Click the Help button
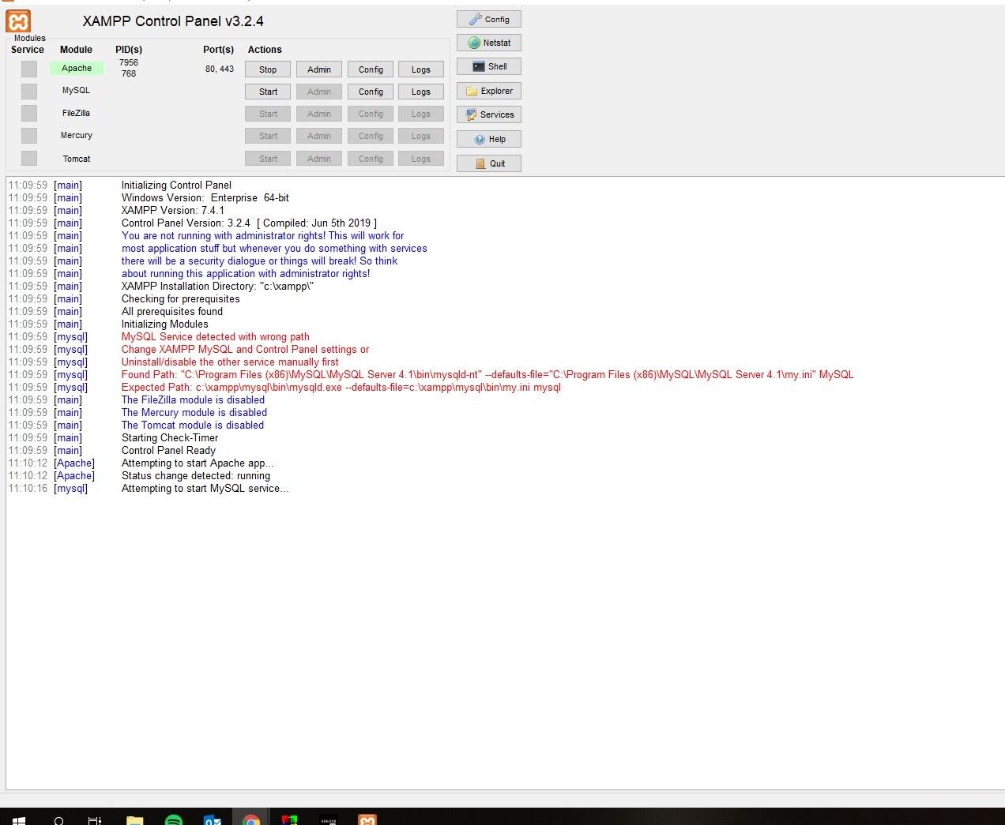 pyautogui.click(x=489, y=139)
